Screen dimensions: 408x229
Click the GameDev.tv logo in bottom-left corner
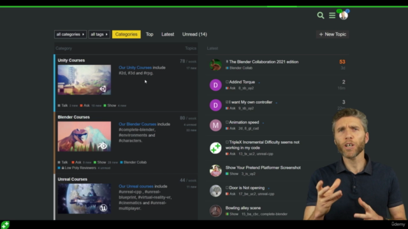click(5, 225)
